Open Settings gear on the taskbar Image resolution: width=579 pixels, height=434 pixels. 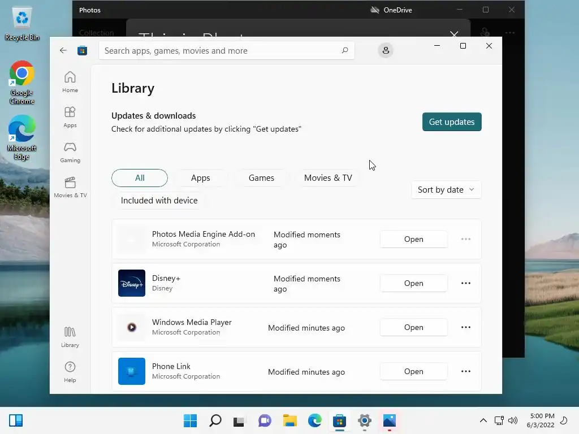point(365,420)
